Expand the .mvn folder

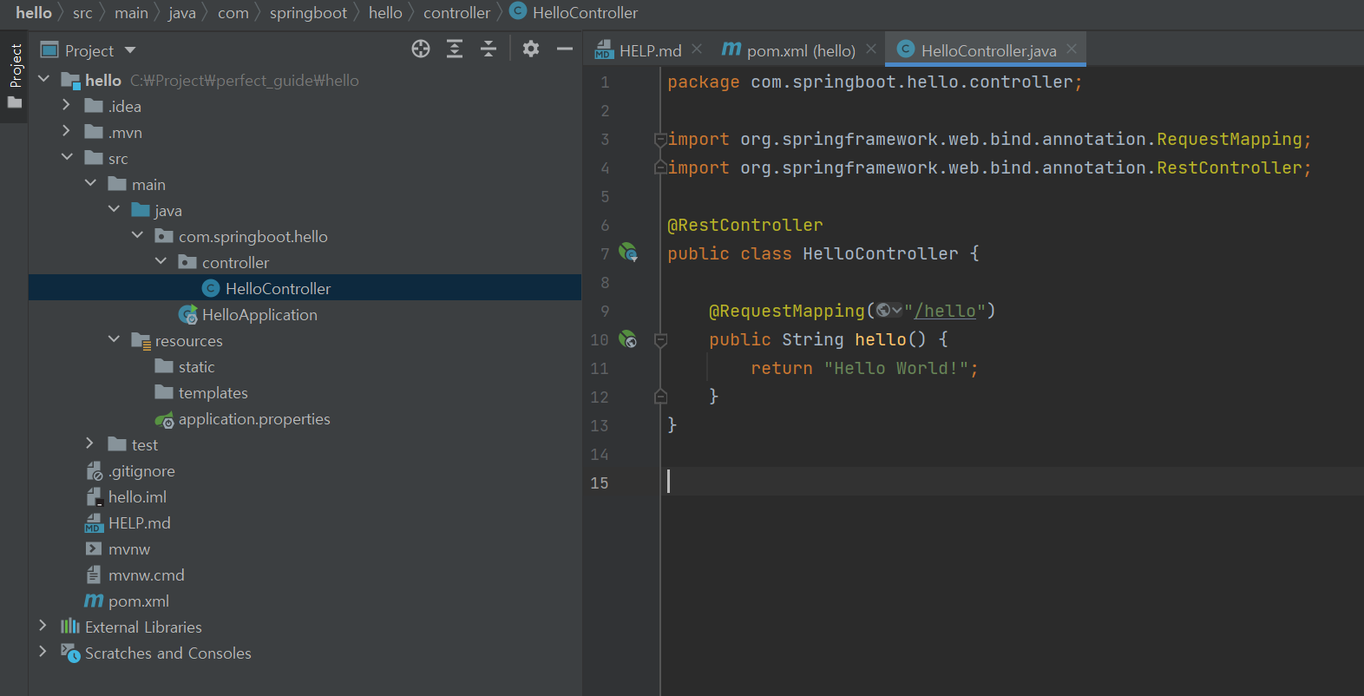pos(67,131)
